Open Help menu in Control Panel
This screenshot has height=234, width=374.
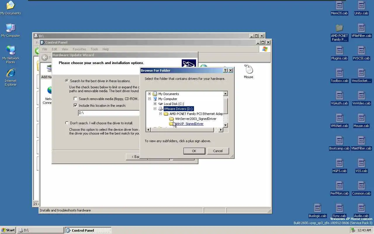tap(105, 49)
